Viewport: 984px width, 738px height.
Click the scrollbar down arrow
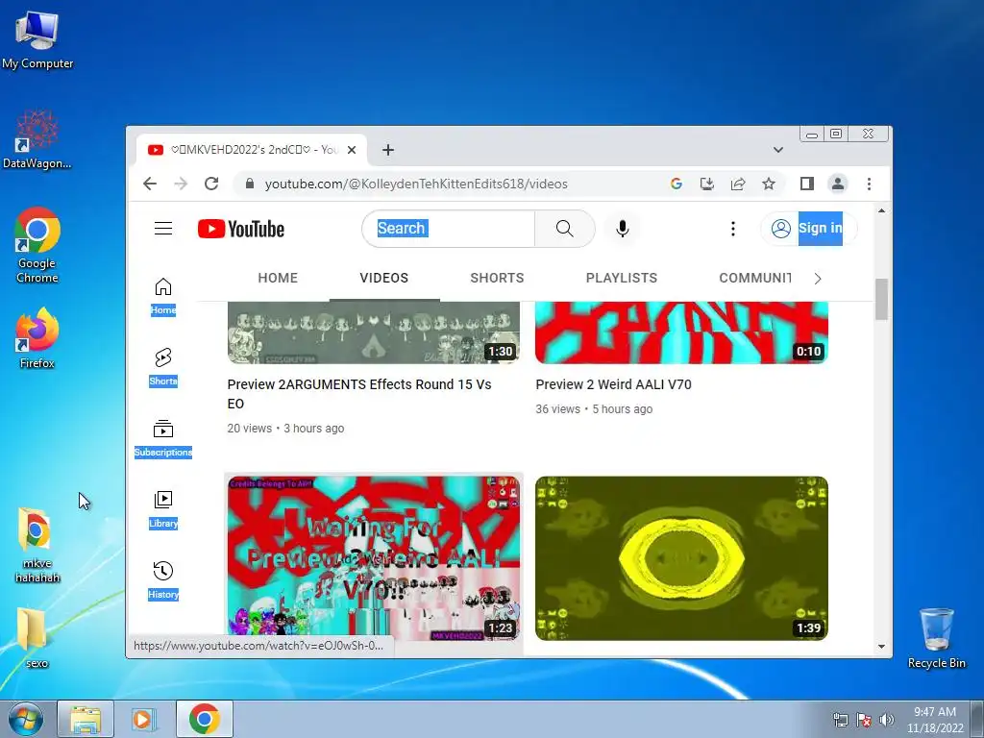(881, 647)
